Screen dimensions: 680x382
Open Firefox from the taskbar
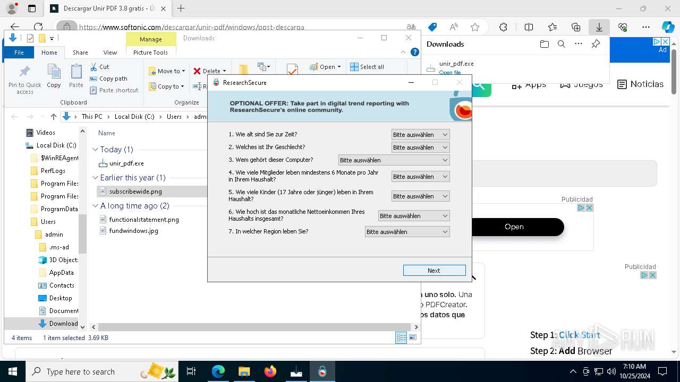tap(270, 371)
